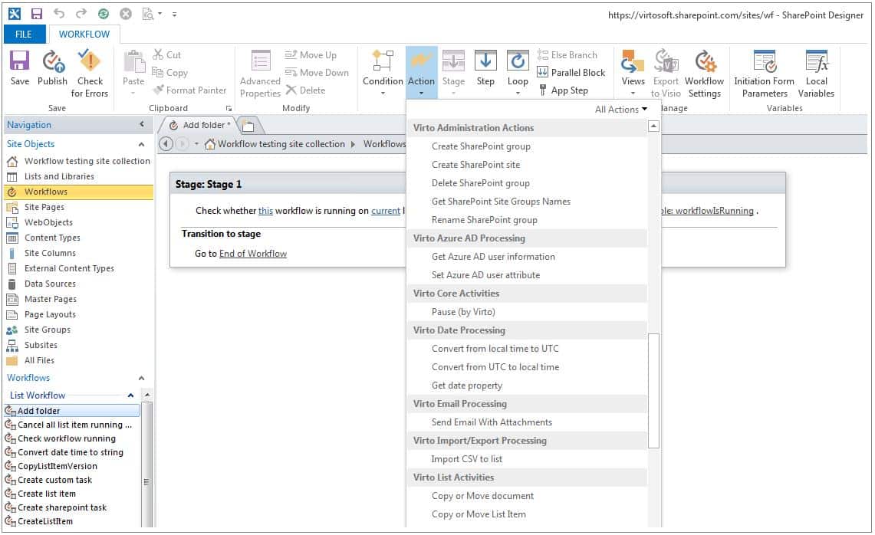Insert an Else Branch
Screen dimensions: 875x535
[567, 54]
